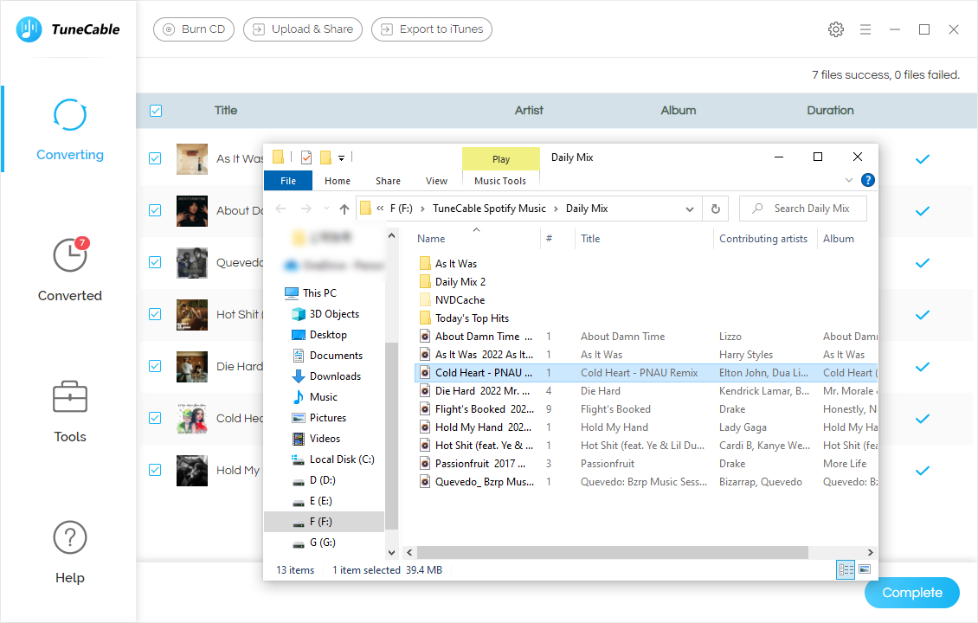This screenshot has height=623, width=978.
Task: Switch Explorer to large icons view
Action: tap(865, 569)
